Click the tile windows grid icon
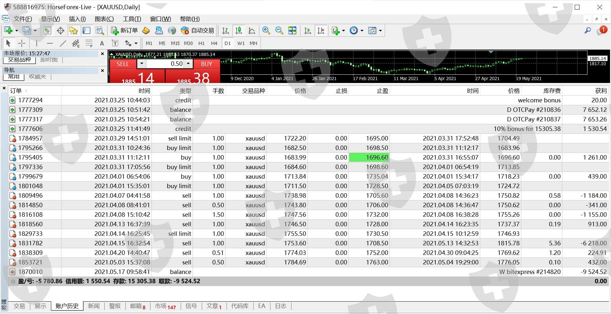The height and width of the screenshot is (314, 611). pyautogui.click(x=292, y=31)
